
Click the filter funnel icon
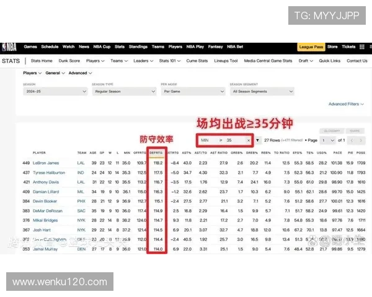tap(257, 140)
